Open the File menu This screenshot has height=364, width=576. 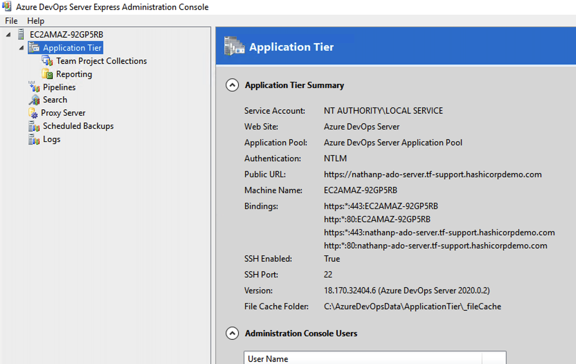click(11, 21)
